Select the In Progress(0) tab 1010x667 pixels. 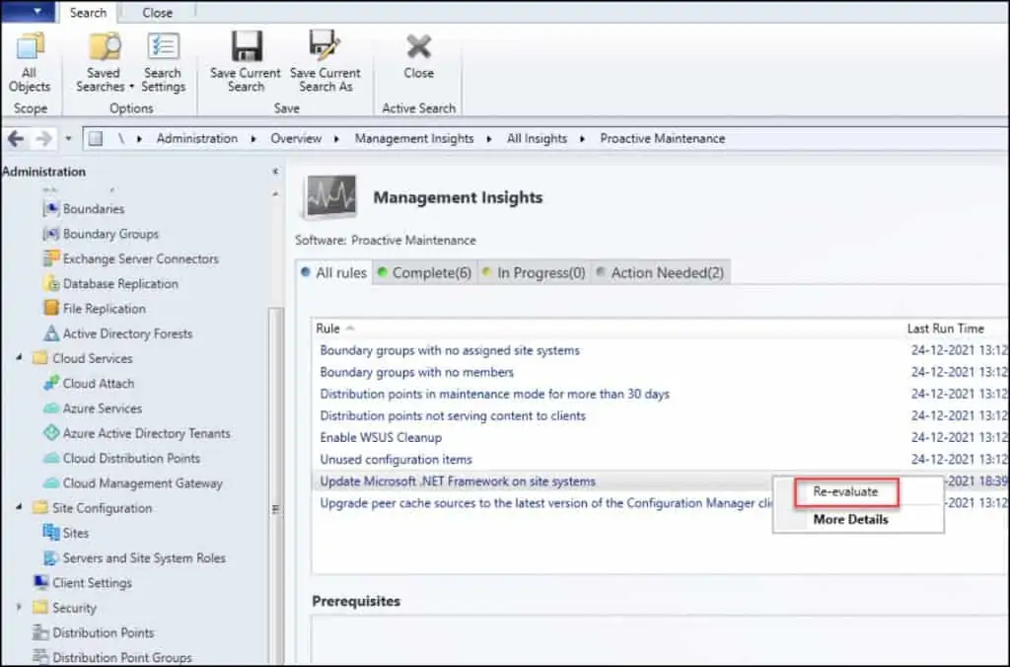534,272
